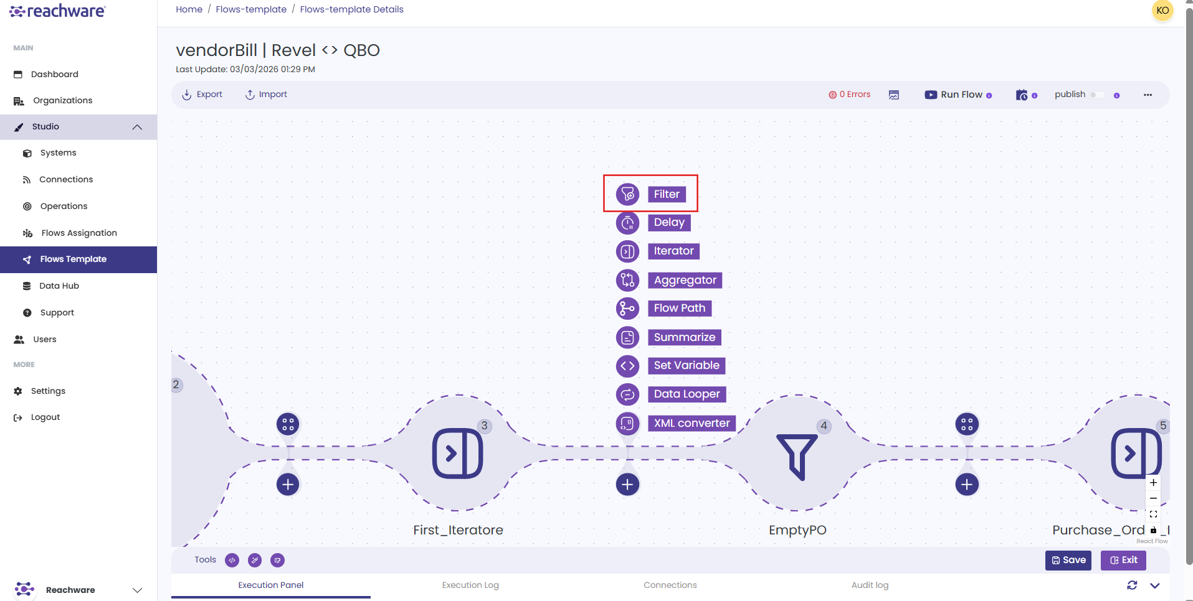Open Support page

(x=57, y=312)
